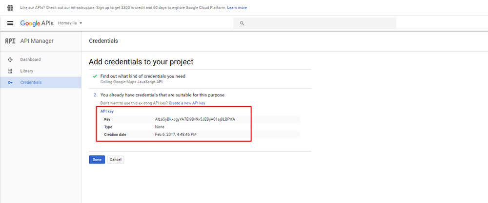488x203 pixels.
Task: Follow the Learn more link
Action: tap(237, 7)
